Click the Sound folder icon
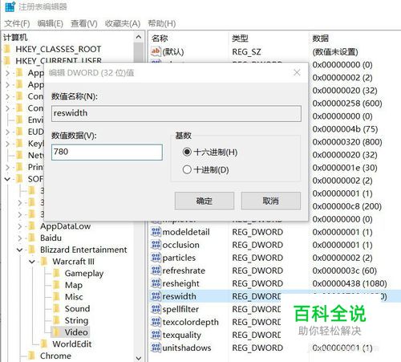Image resolution: width=401 pixels, height=362 pixels. (56, 308)
